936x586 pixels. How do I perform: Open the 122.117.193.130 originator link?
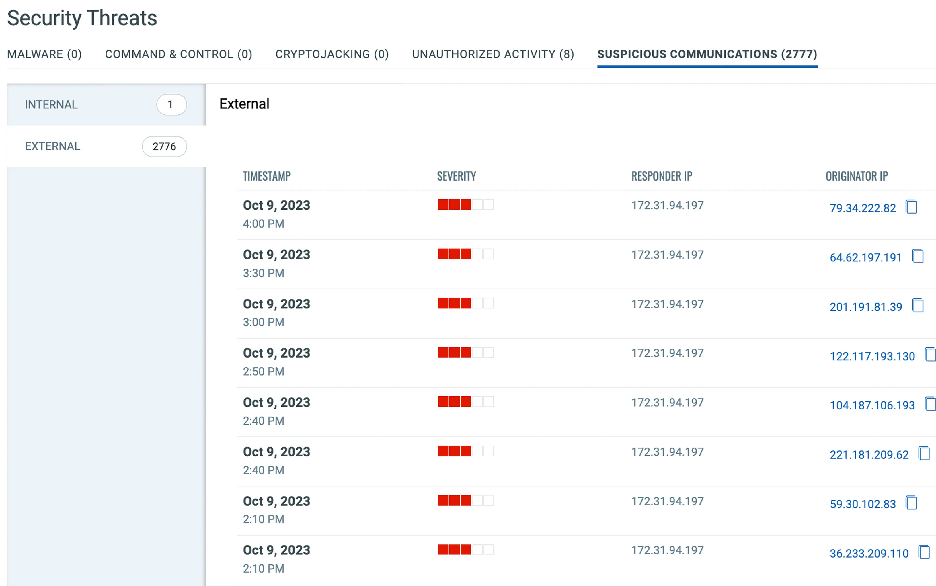click(872, 357)
